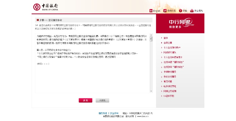
Task: Click the agreement text scrollbar up arrow
Action: (x=151, y=36)
